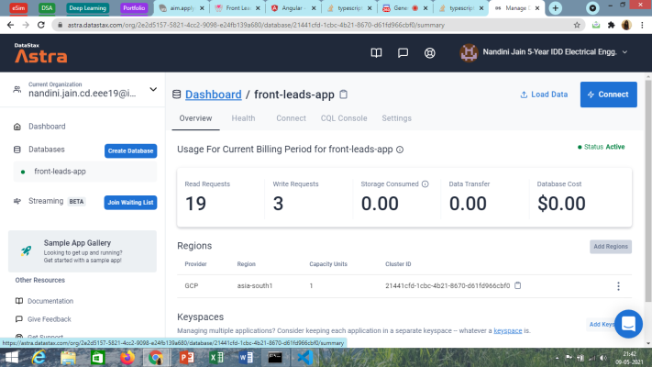Image resolution: width=652 pixels, height=367 pixels.
Task: Open Databases in the sidebar
Action: click(46, 150)
